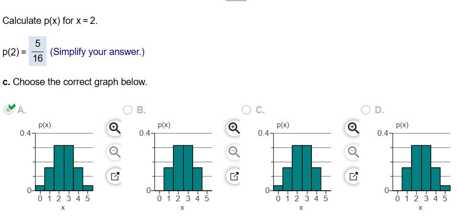
Task: Open graph C in popup window
Action: tap(353, 176)
